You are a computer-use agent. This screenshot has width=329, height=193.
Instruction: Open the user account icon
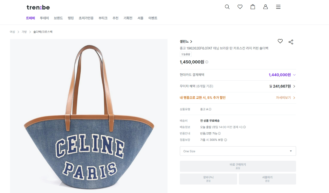[x=265, y=7]
